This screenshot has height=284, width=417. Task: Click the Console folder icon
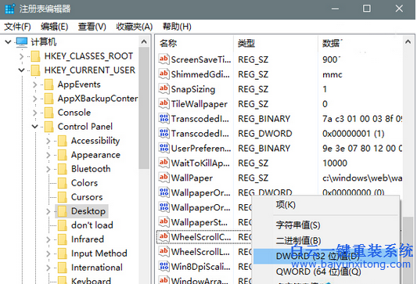tap(49, 113)
